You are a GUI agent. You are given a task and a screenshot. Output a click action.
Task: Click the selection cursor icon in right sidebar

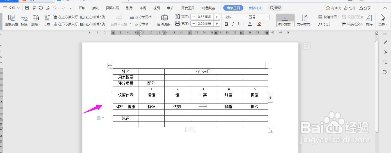pos(385,52)
